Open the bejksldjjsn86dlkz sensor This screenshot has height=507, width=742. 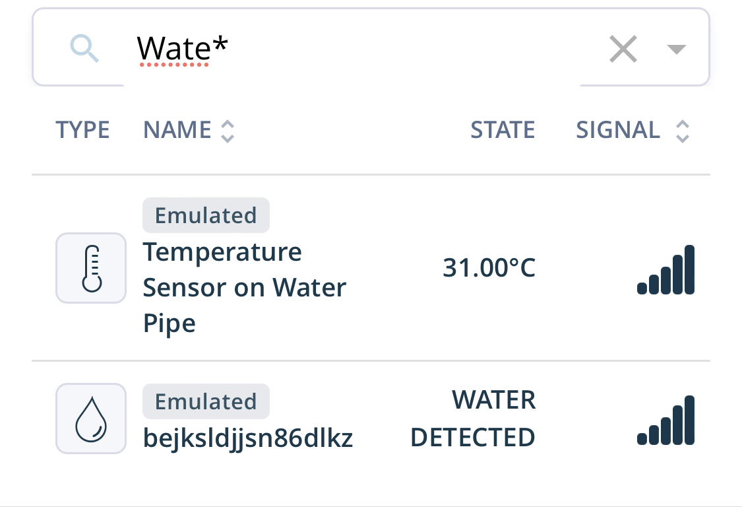tap(248, 438)
